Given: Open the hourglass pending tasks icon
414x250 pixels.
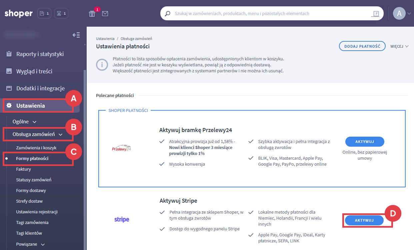Looking at the screenshot, I should coord(61,14).
